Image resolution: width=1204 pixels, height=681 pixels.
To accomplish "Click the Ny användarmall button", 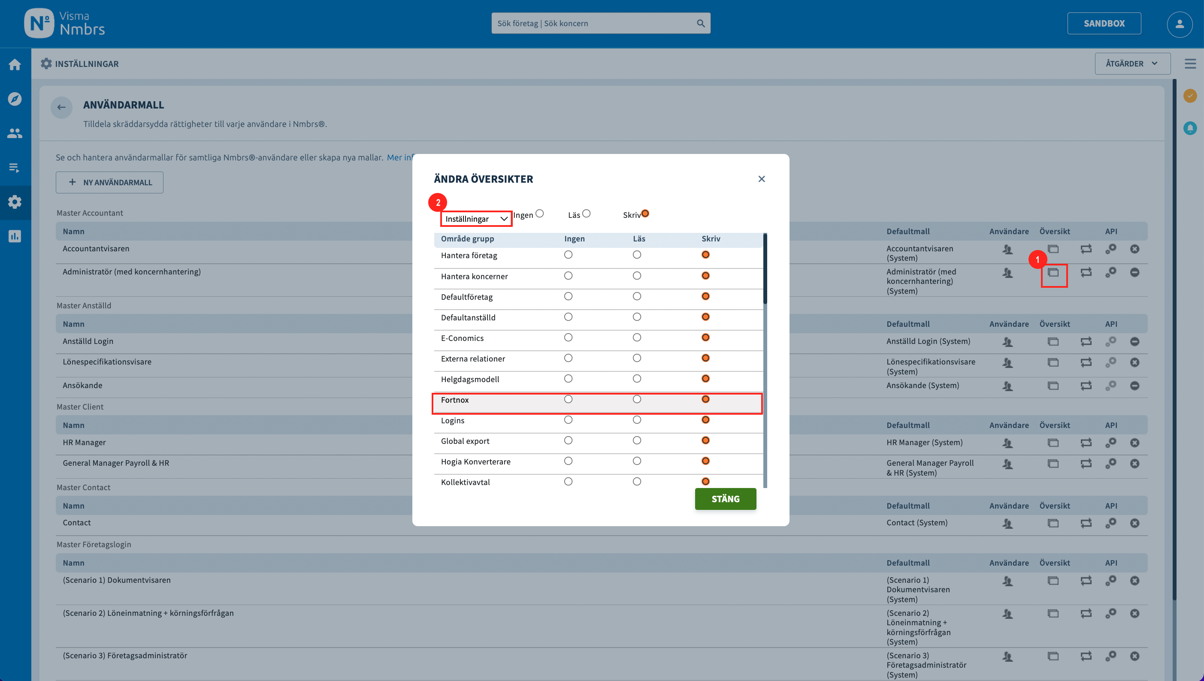I will [x=109, y=182].
